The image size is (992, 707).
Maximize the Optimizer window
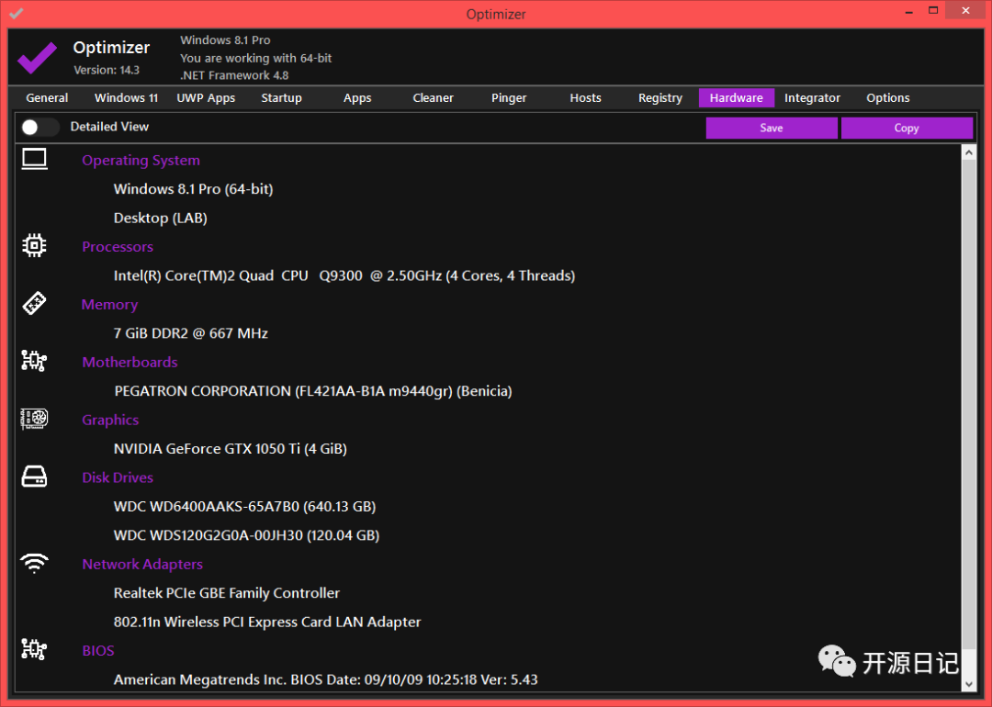933,11
